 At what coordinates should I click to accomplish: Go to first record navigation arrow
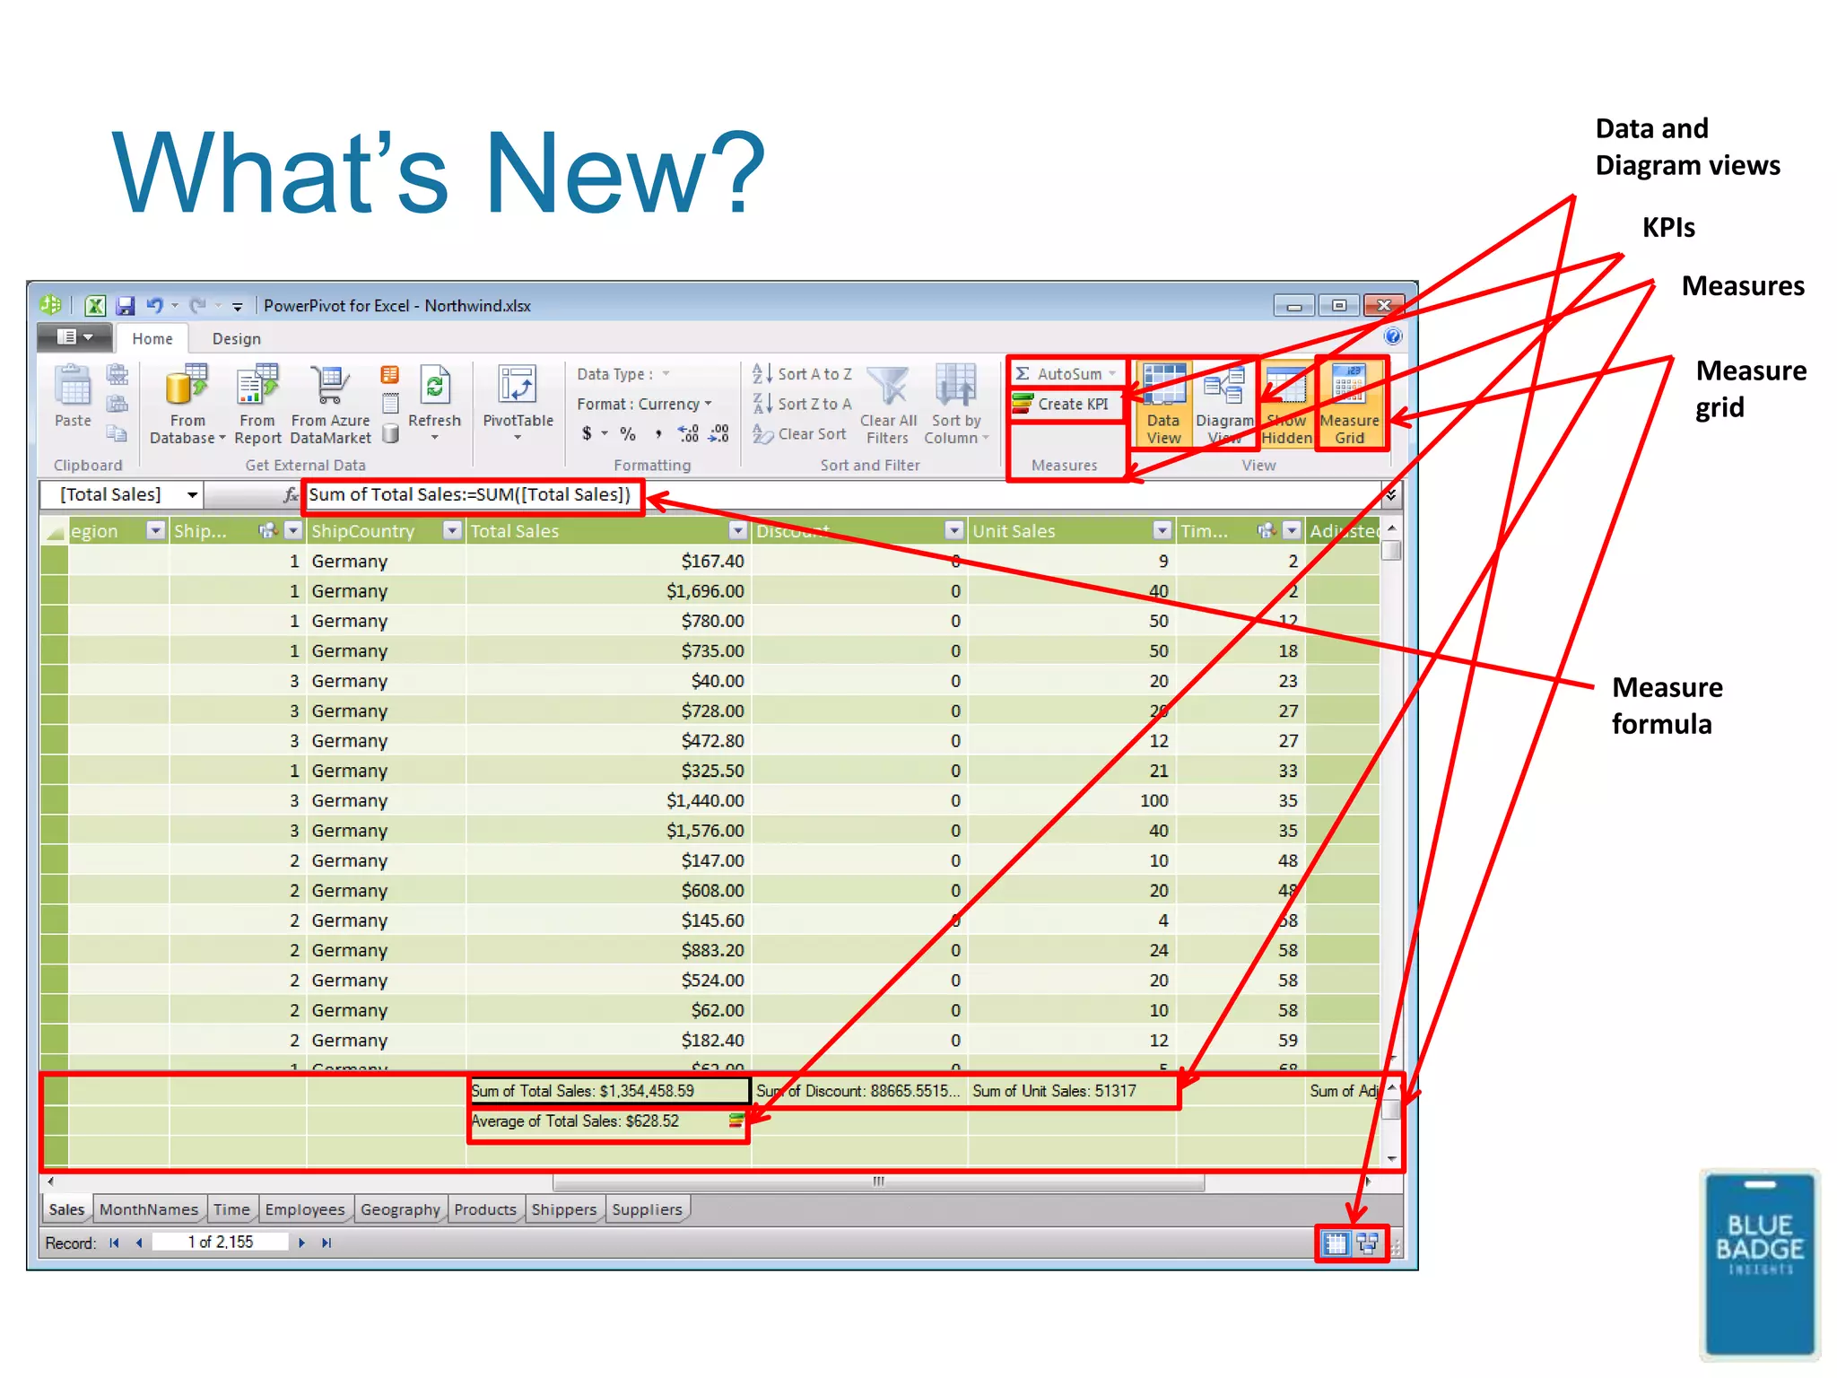pyautogui.click(x=114, y=1243)
